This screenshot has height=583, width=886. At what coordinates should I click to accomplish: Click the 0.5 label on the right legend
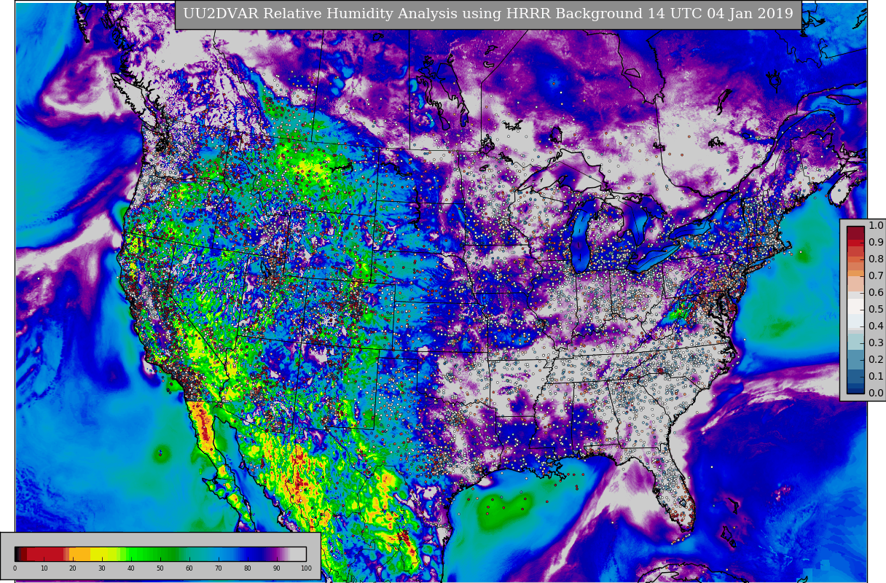click(876, 310)
